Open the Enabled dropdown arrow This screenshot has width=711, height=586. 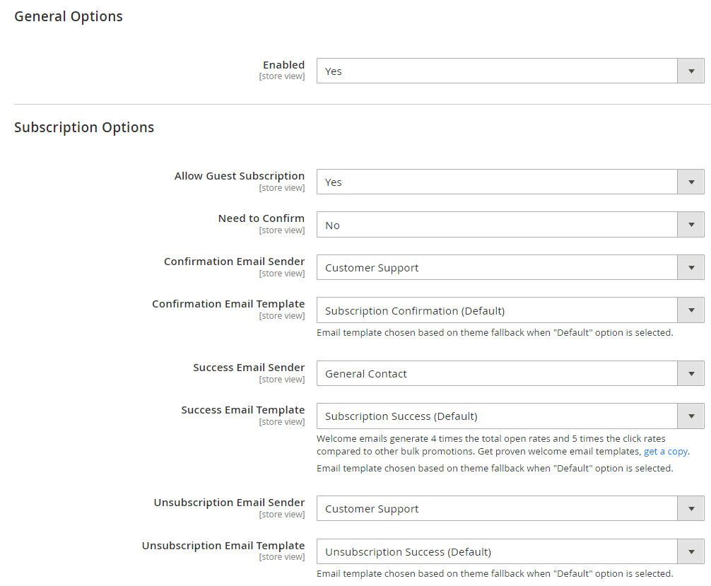coord(691,71)
